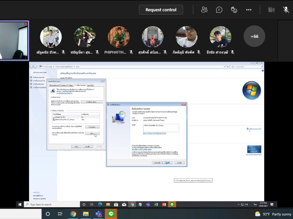Click the System Restore... button

(92, 102)
